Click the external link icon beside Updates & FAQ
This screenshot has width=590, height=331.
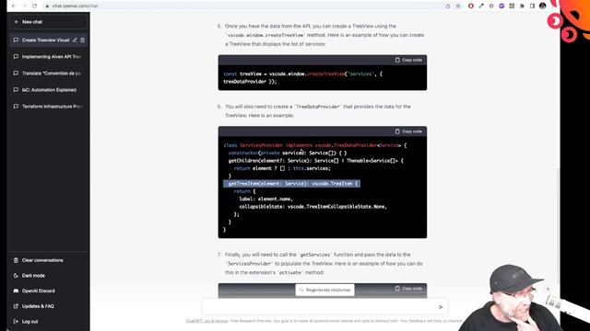[16, 306]
